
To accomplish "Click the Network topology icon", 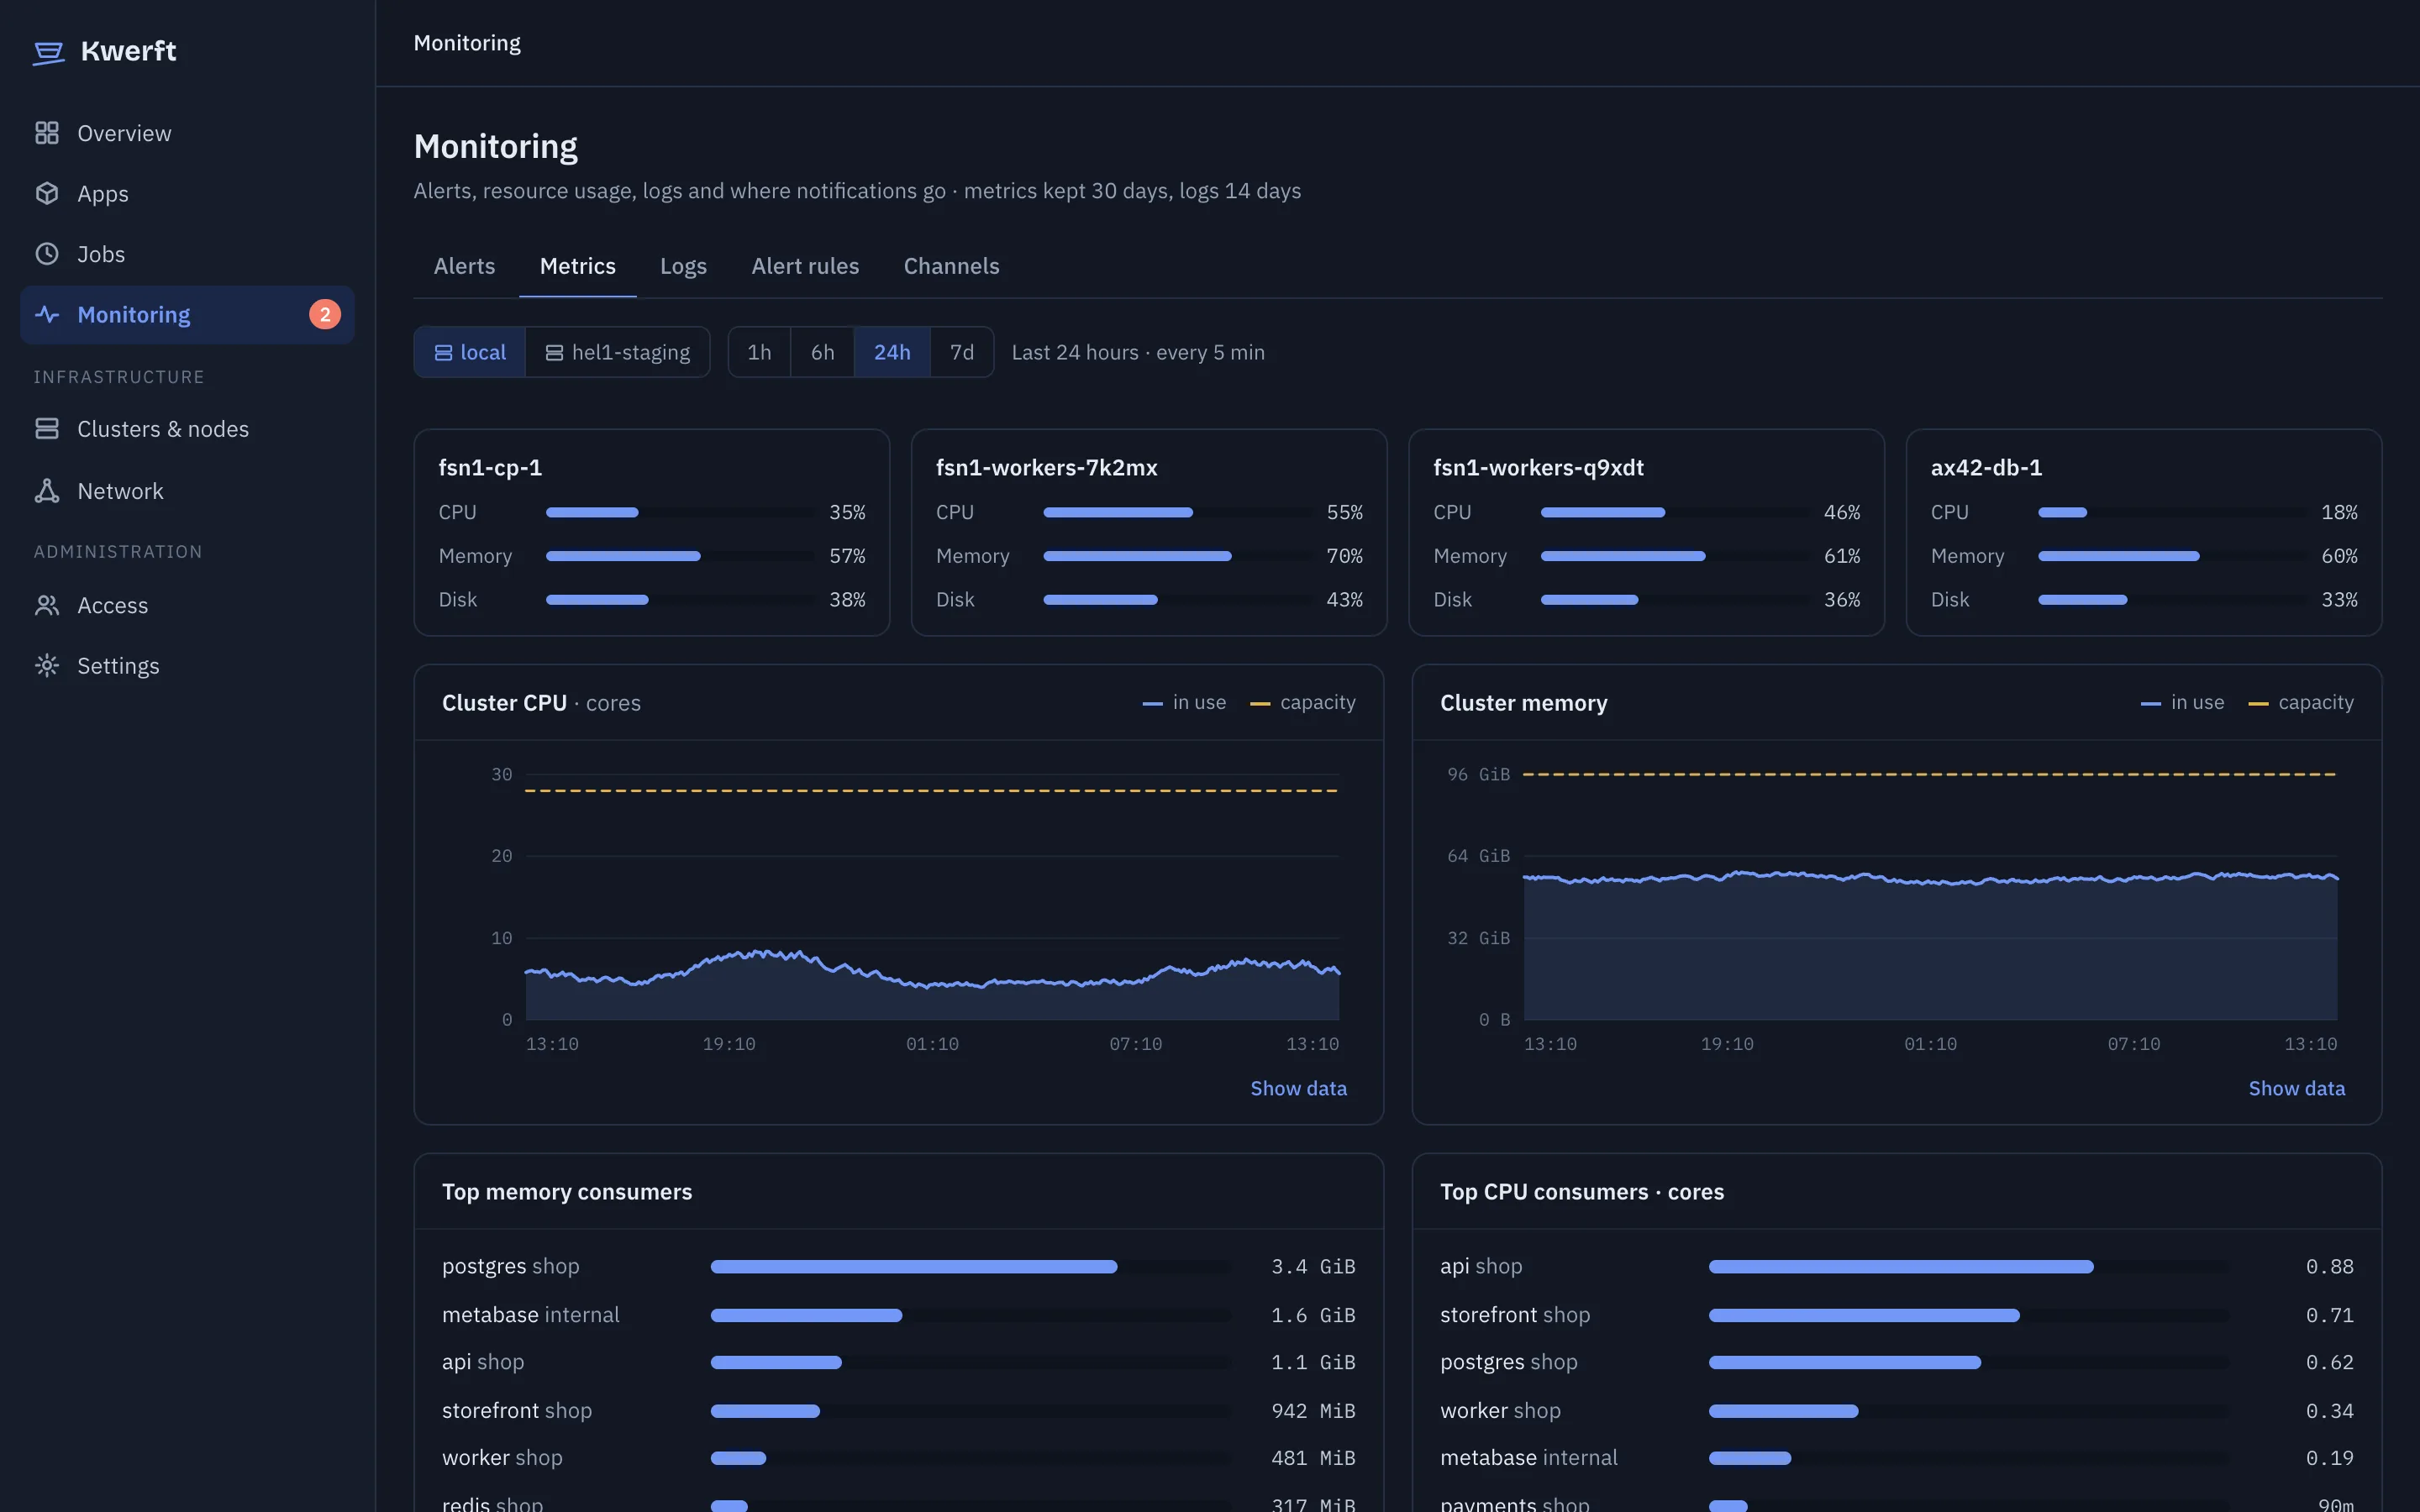I will pos(47,491).
